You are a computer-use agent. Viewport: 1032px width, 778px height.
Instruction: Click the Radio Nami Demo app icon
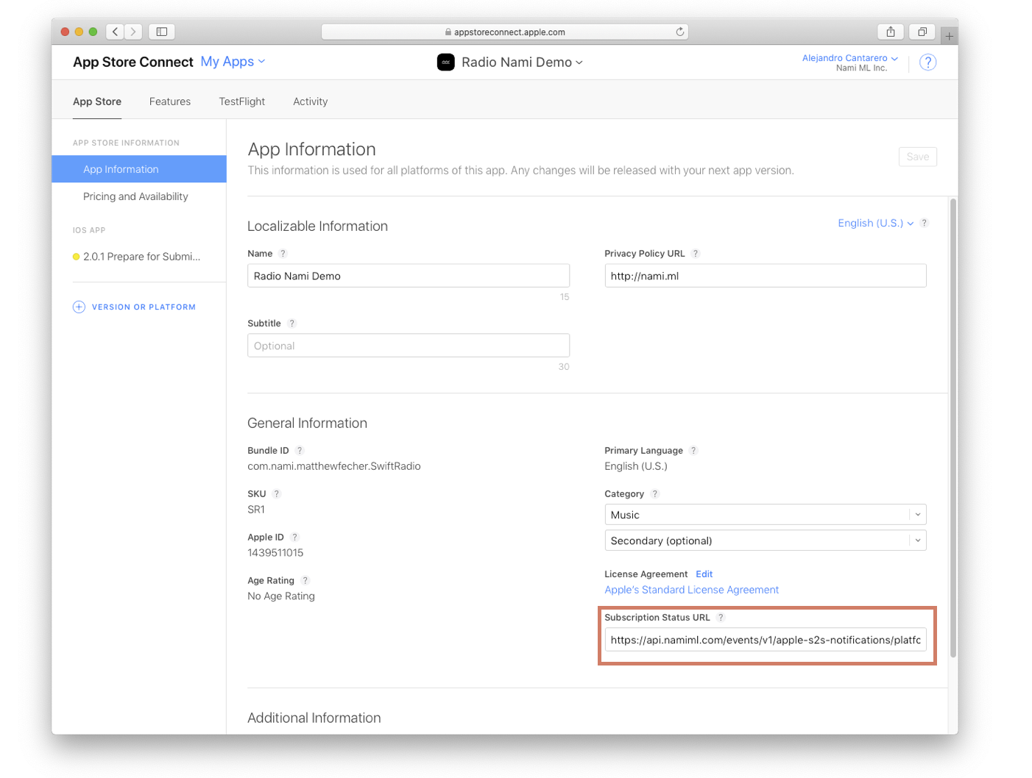446,63
